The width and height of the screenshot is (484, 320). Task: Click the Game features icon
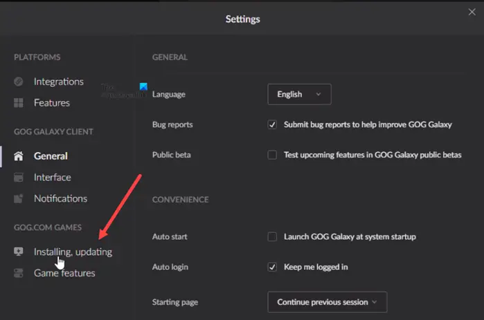[x=19, y=274]
